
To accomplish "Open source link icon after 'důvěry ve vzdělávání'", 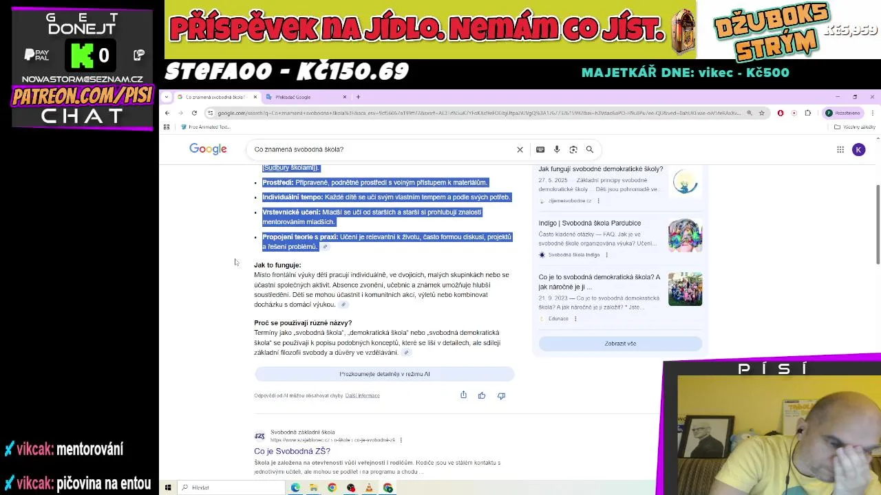I will point(406,353).
